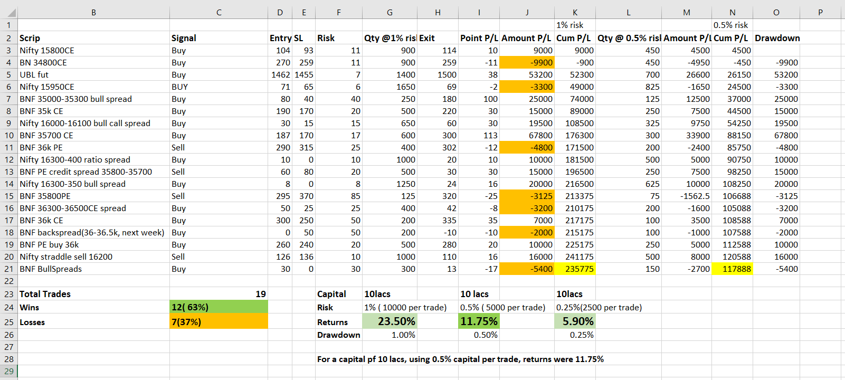Select row 21 header
The width and height of the screenshot is (845, 380).
[x=9, y=269]
